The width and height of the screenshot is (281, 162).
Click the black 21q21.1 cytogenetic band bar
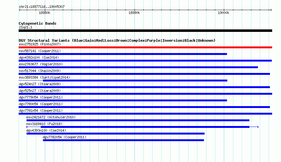(145, 31)
